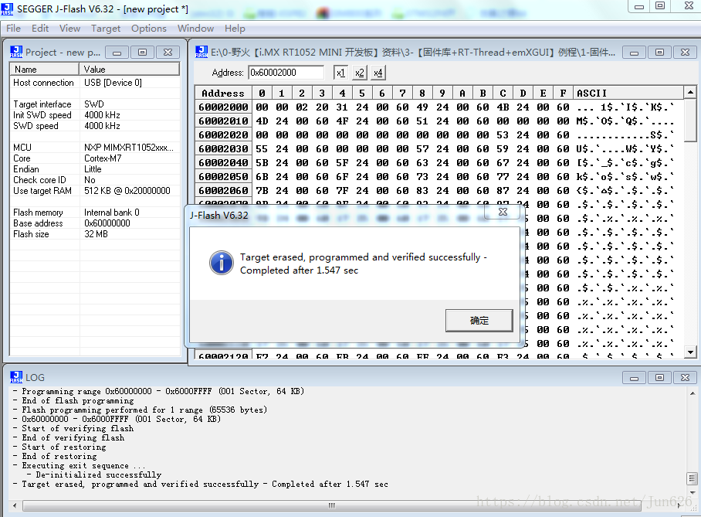Image resolution: width=701 pixels, height=517 pixels.
Task: Minimize the hex data window
Action: pos(634,53)
